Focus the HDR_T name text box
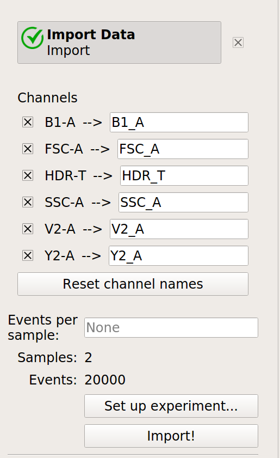The height and width of the screenshot is (458, 280). [x=184, y=175]
